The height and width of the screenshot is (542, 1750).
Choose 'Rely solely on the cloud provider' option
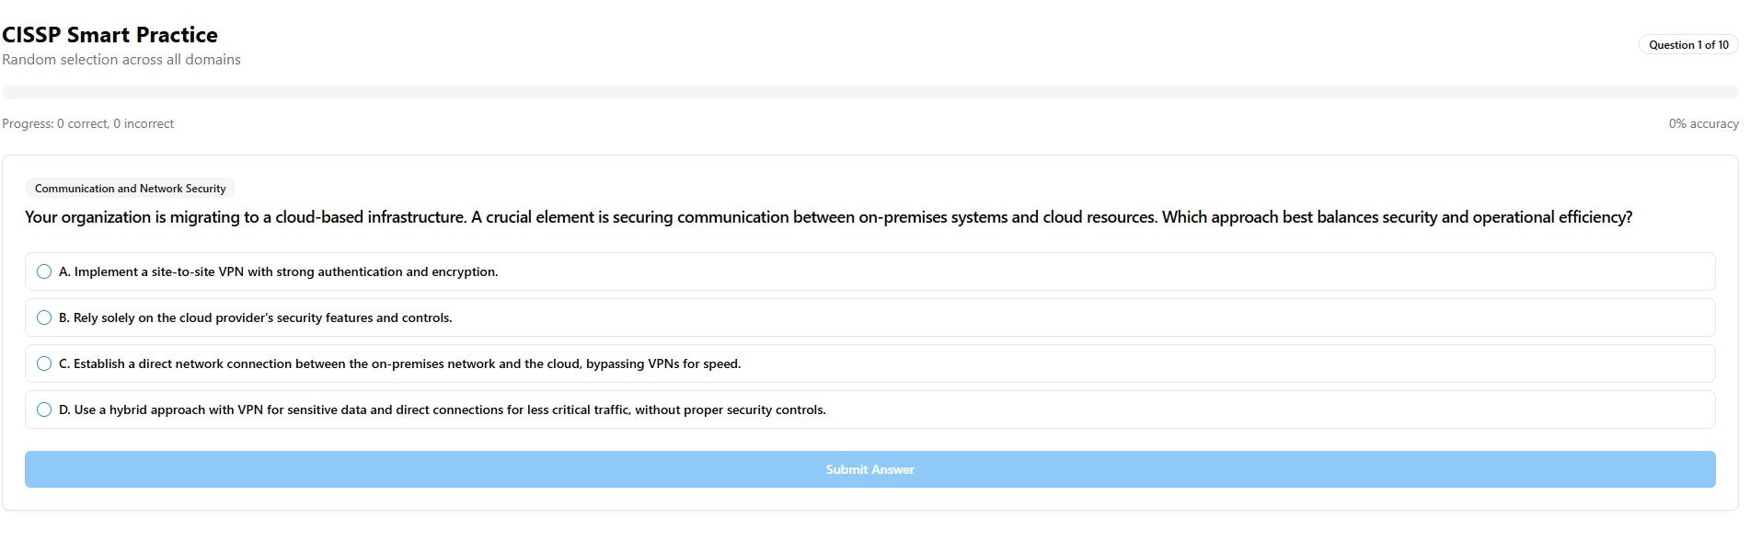coord(256,317)
